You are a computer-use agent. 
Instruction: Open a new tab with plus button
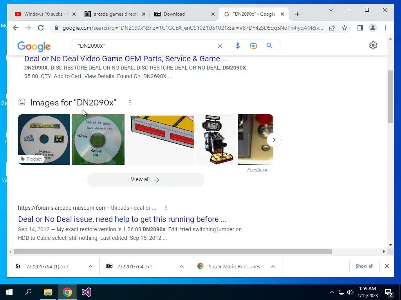coord(297,14)
